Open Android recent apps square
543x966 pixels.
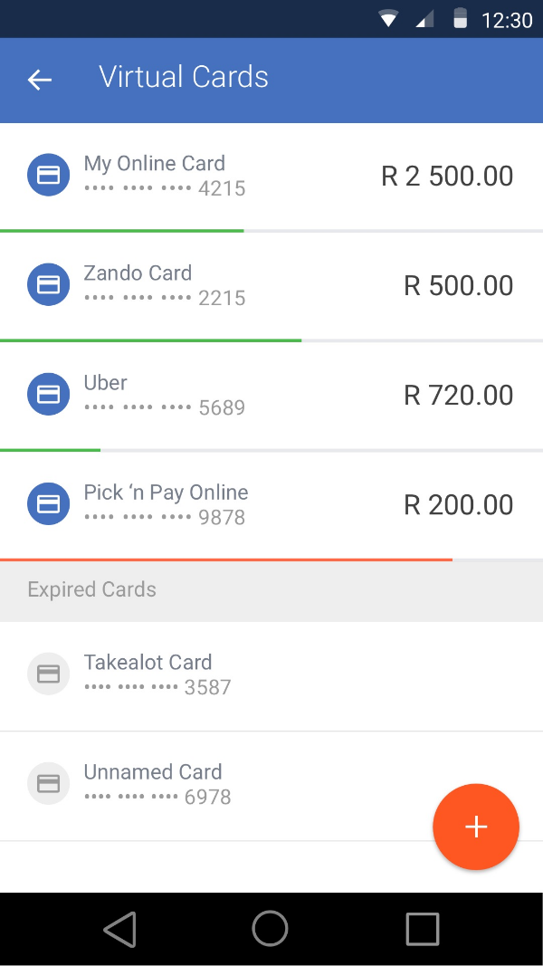pyautogui.click(x=423, y=929)
